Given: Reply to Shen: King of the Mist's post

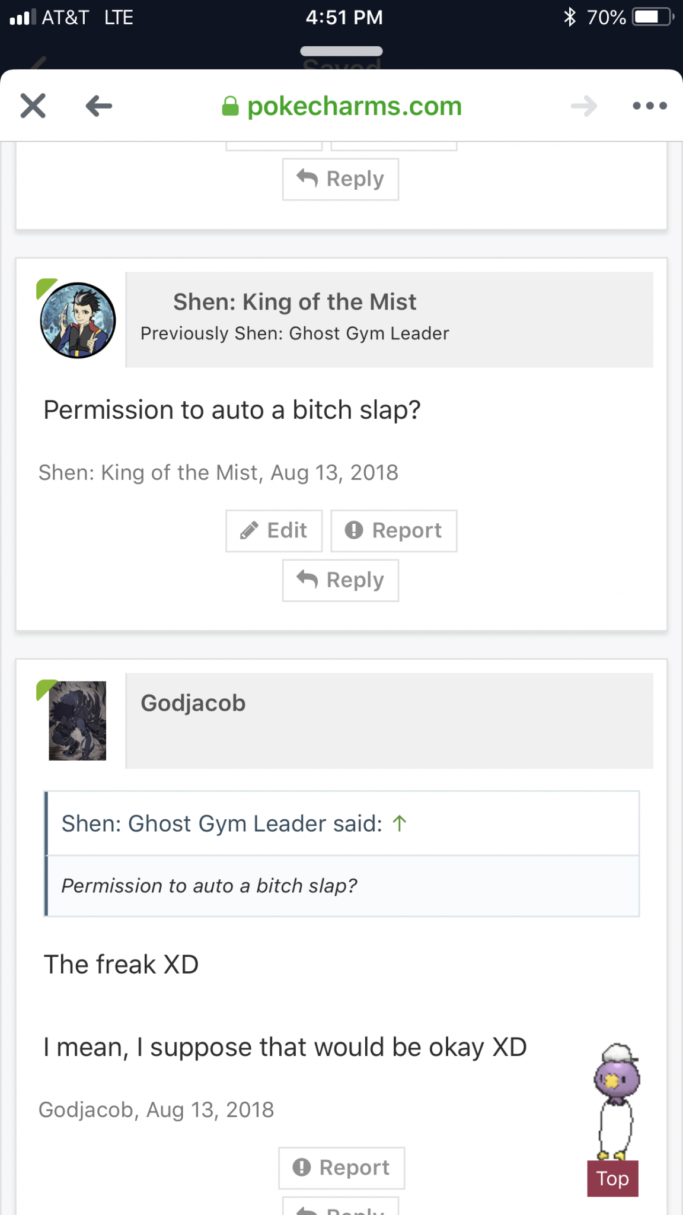Looking at the screenshot, I should tap(340, 580).
